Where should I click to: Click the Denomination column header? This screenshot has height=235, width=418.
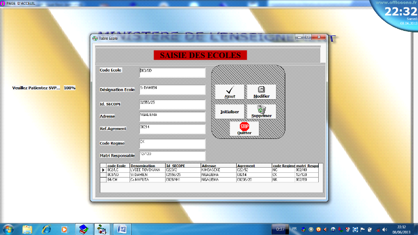(143, 166)
